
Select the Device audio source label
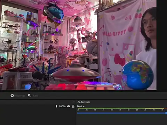pyautogui.click(x=81, y=106)
